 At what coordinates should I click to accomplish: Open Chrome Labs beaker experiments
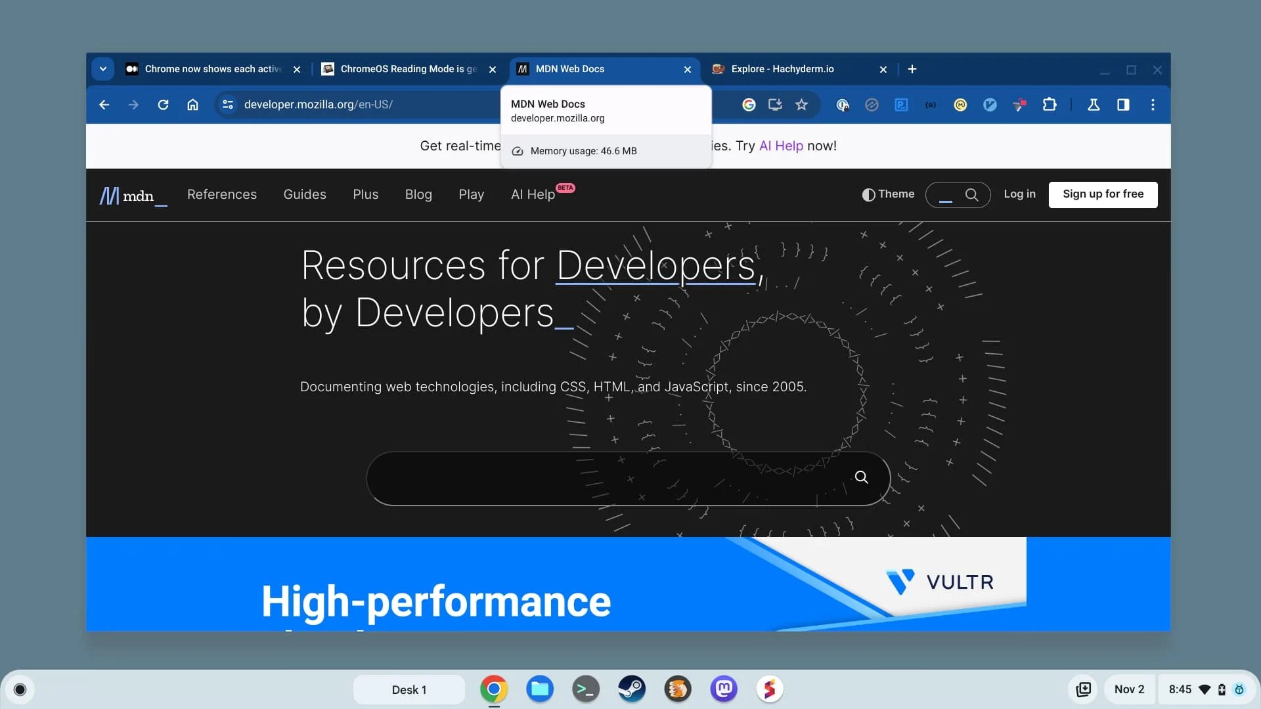(x=1093, y=104)
